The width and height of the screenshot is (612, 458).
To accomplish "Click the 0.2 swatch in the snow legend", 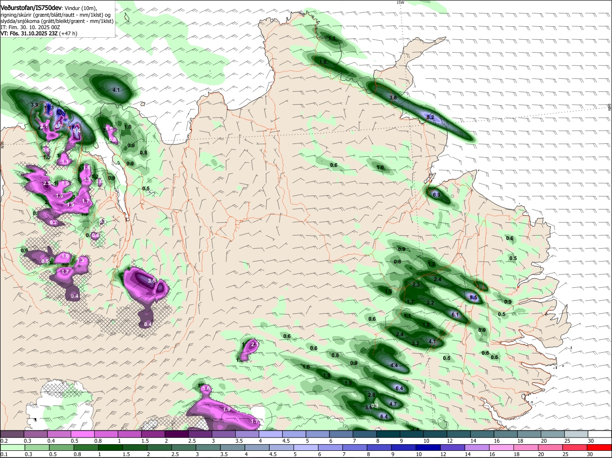I will pos(11,434).
